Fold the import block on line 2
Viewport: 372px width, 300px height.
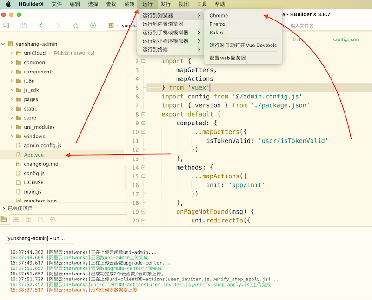143,61
